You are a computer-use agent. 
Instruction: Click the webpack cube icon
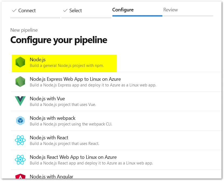point(20,121)
